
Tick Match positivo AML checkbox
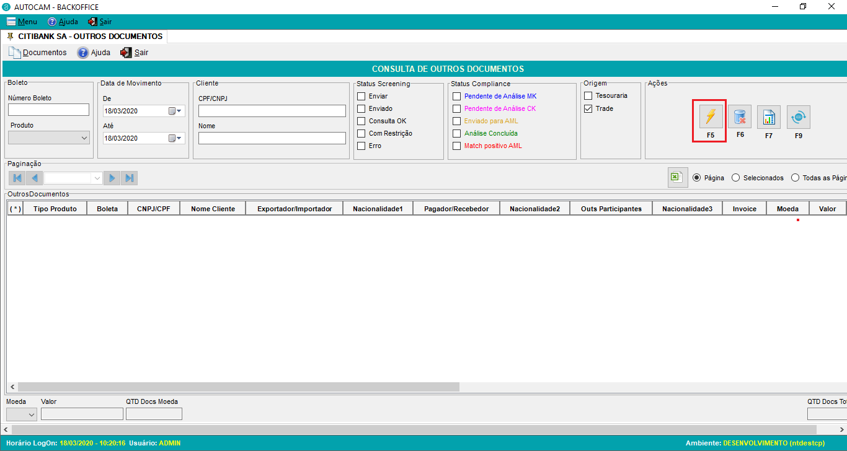(457, 146)
